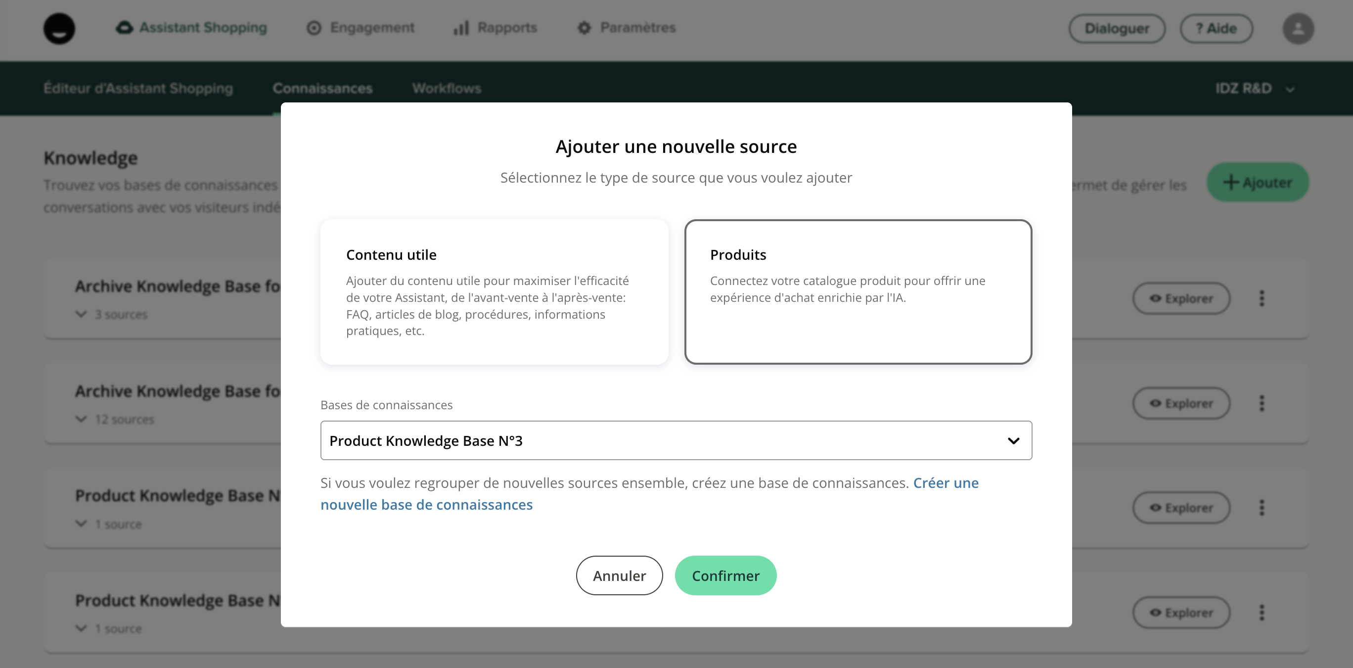
Task: Open the Connaissances tab
Action: (x=322, y=88)
